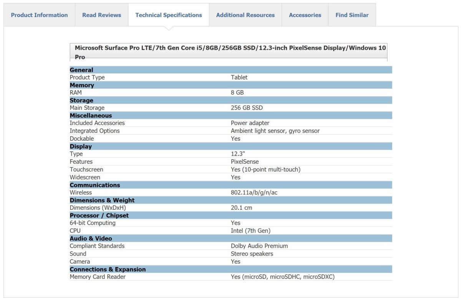Screen dimensions: 461x300
Task: Click the Connections & Expansion section header
Action: (x=231, y=269)
